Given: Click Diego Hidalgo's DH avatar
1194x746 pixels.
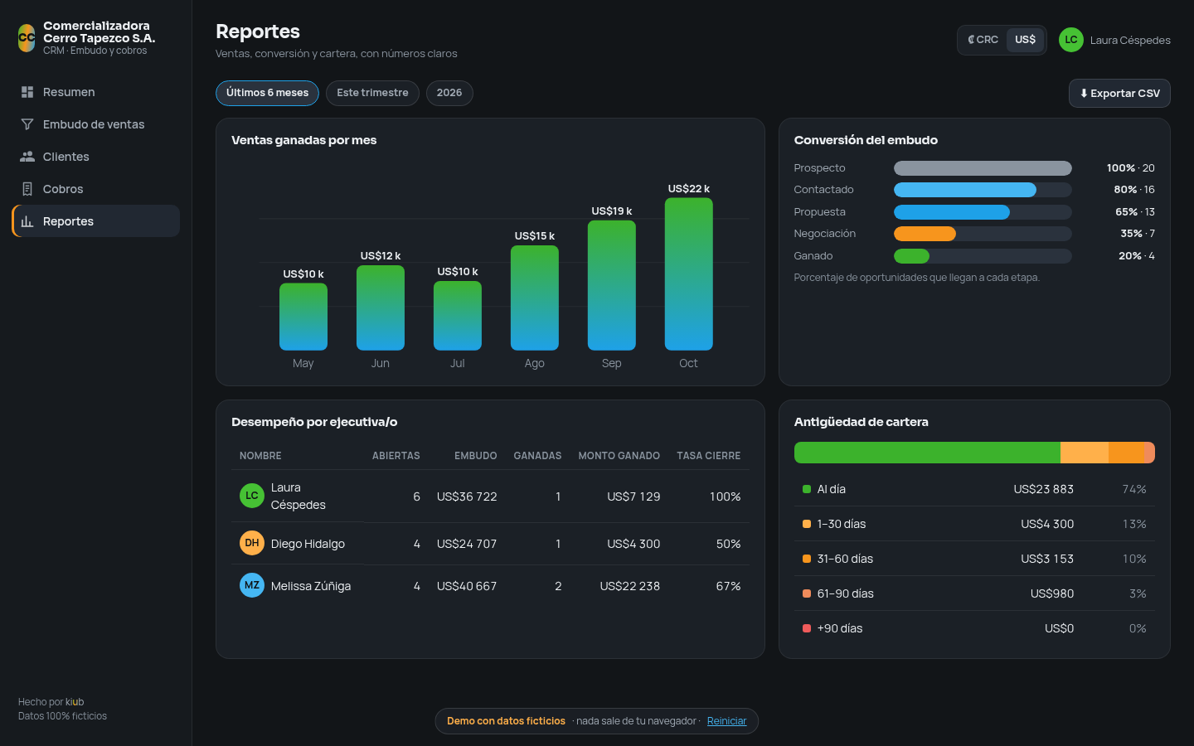Looking at the screenshot, I should point(252,543).
